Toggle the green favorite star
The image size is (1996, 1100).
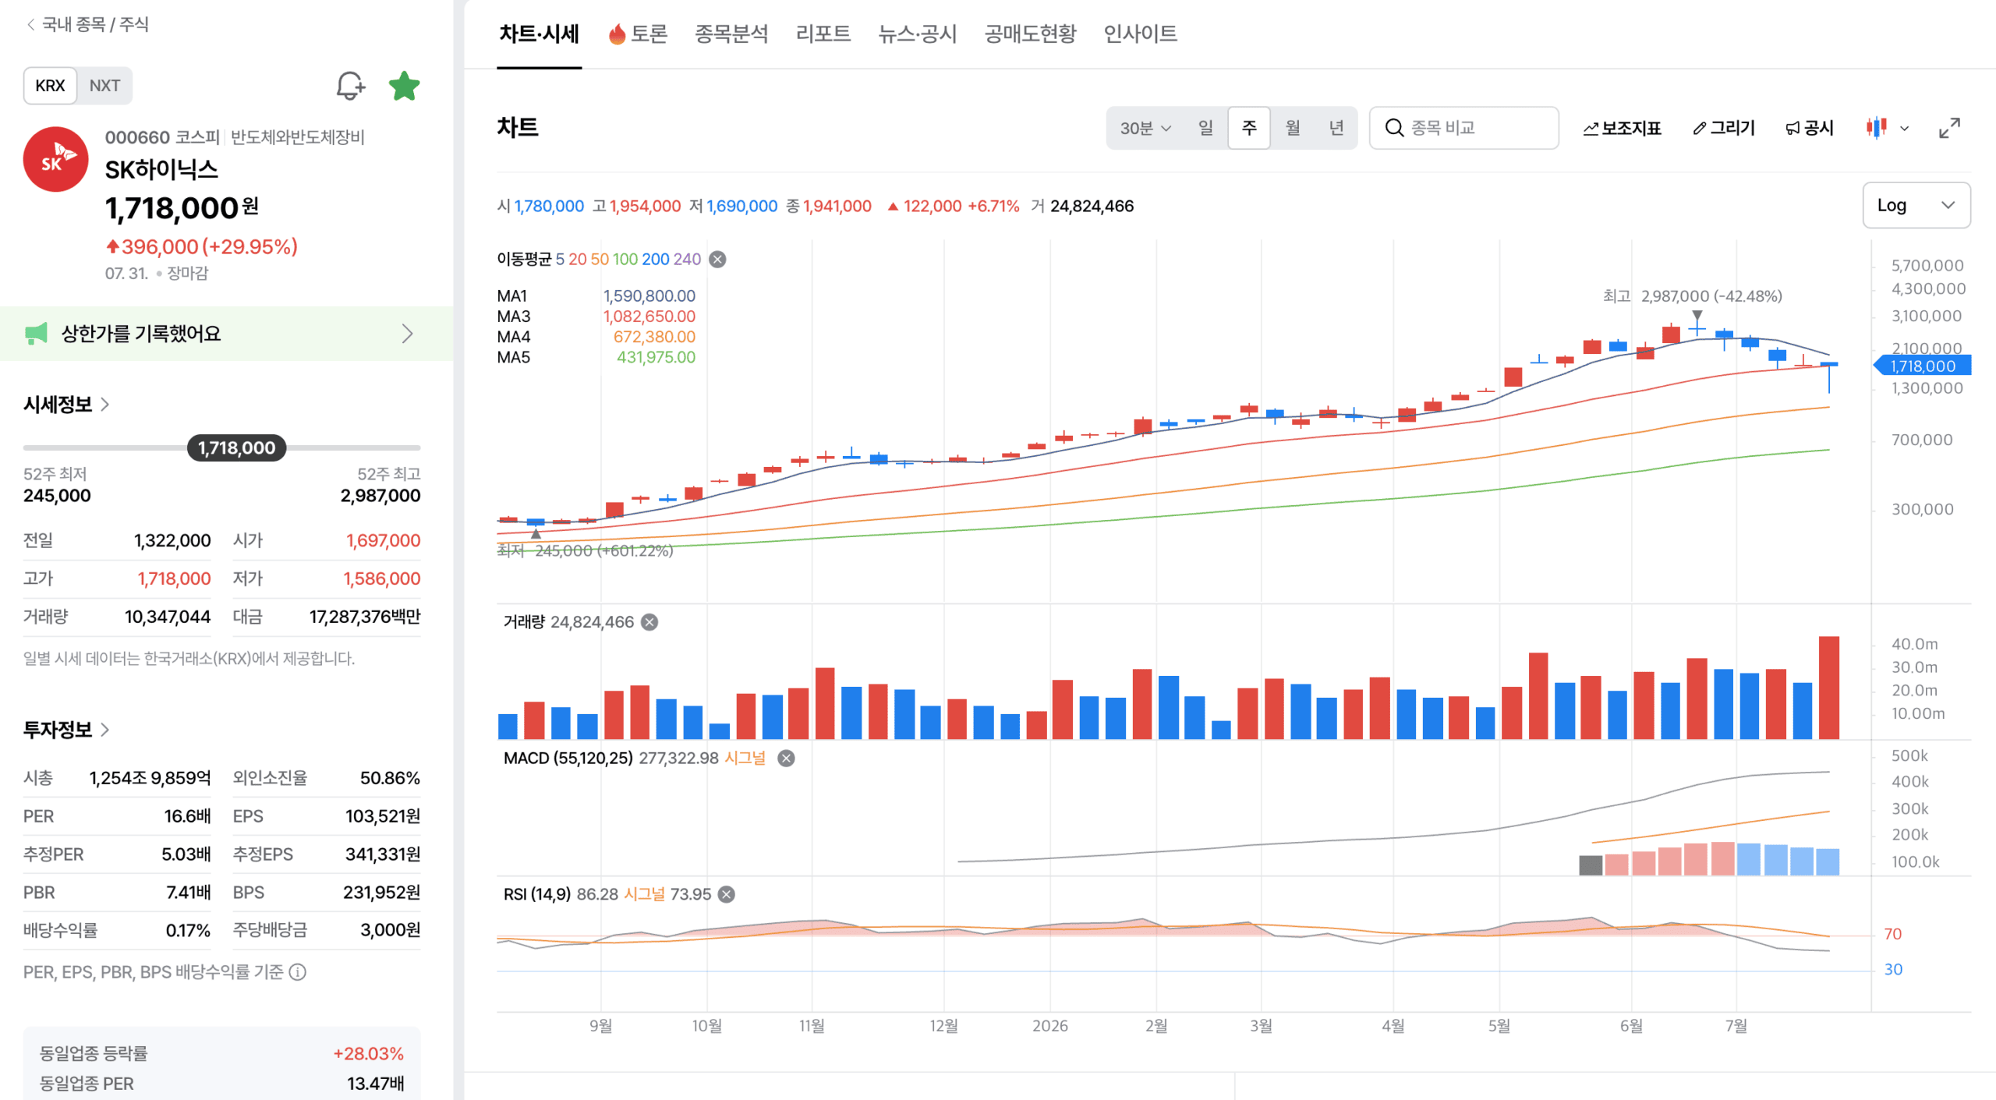[x=404, y=86]
